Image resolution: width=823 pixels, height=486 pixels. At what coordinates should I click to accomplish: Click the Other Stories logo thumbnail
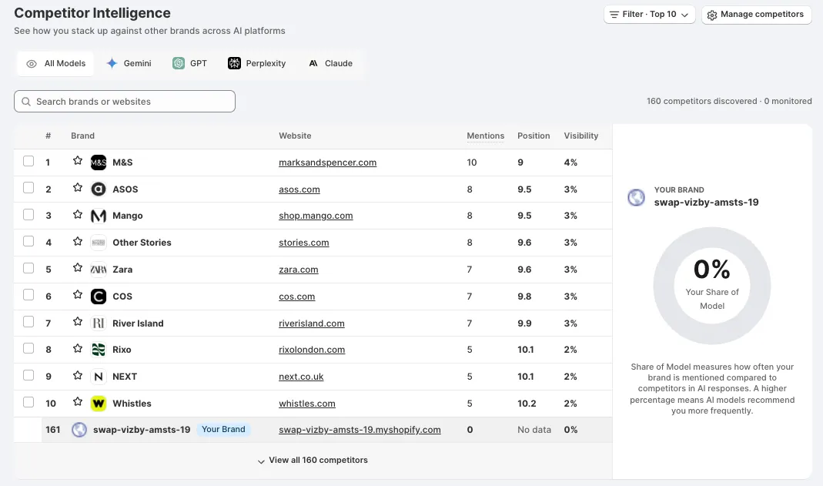coord(98,243)
